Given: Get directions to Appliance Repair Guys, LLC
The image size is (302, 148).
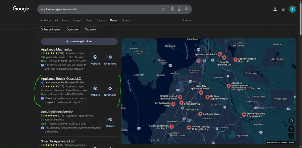Looking at the screenshot, I should (110, 88).
